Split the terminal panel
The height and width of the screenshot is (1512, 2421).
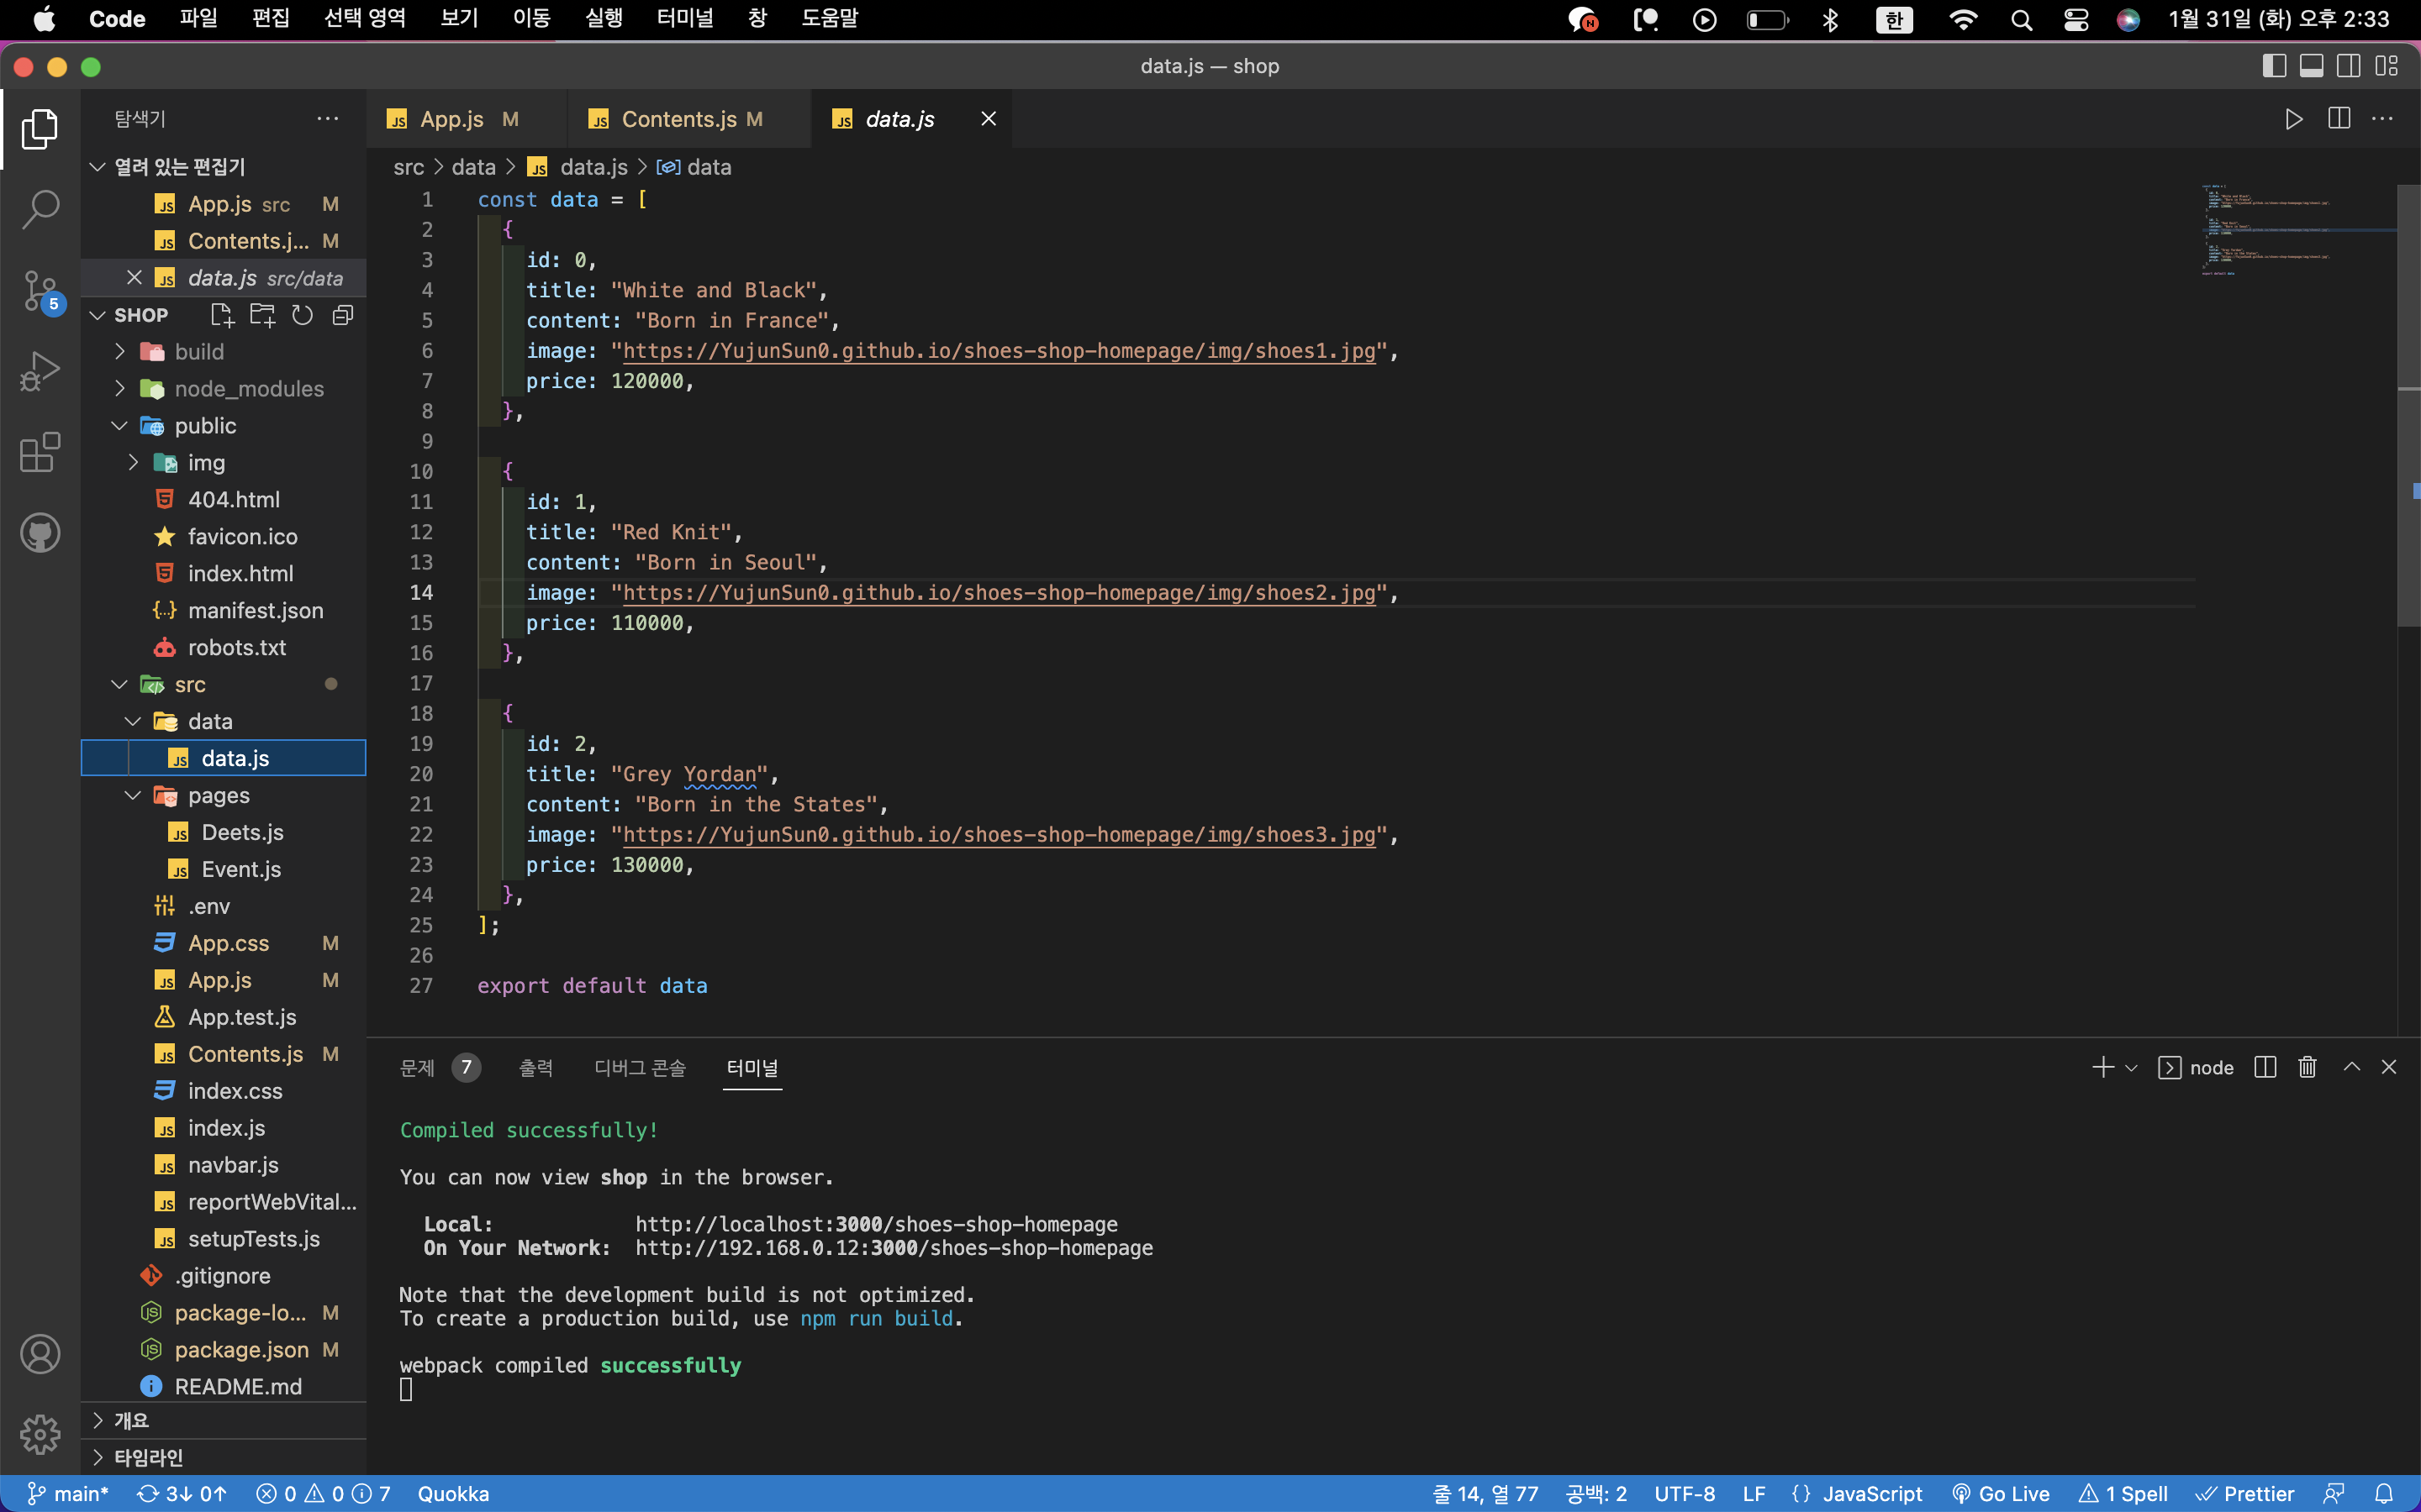click(2266, 1068)
